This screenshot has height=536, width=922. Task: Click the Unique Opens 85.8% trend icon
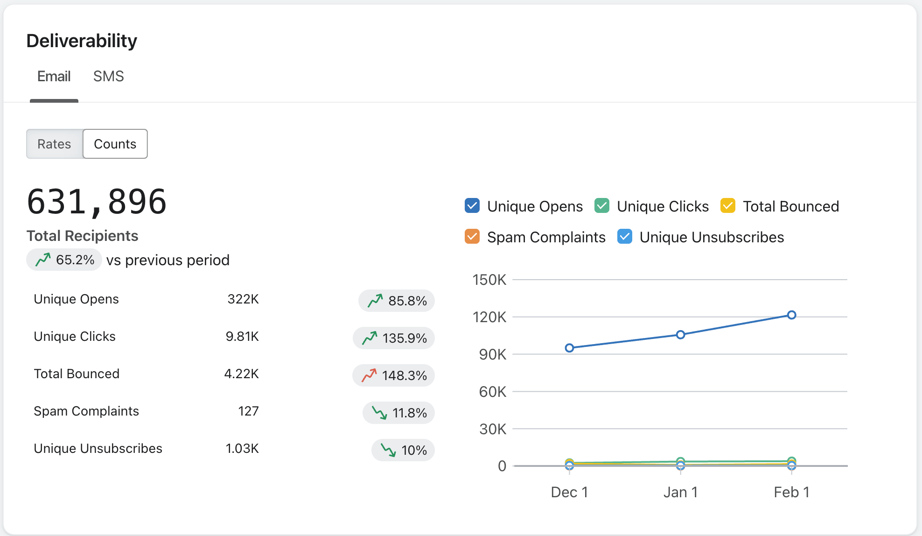(x=375, y=301)
